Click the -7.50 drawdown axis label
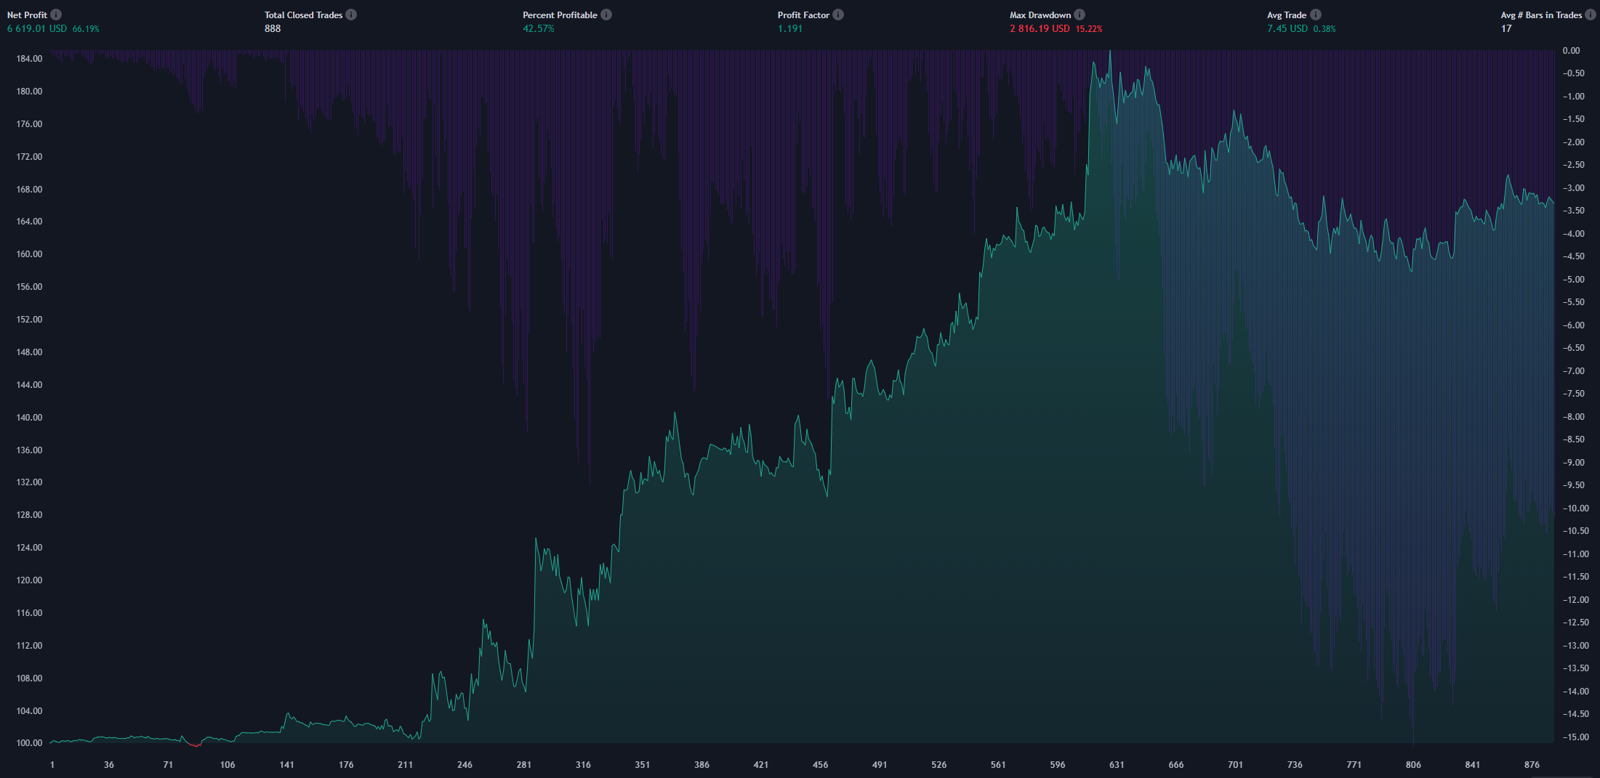 [1573, 394]
